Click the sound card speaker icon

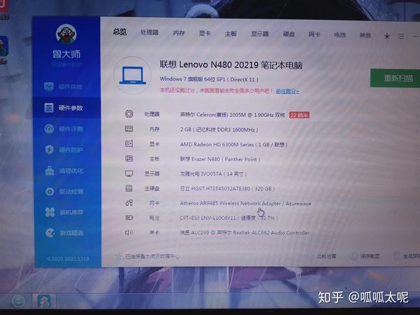pos(129,232)
